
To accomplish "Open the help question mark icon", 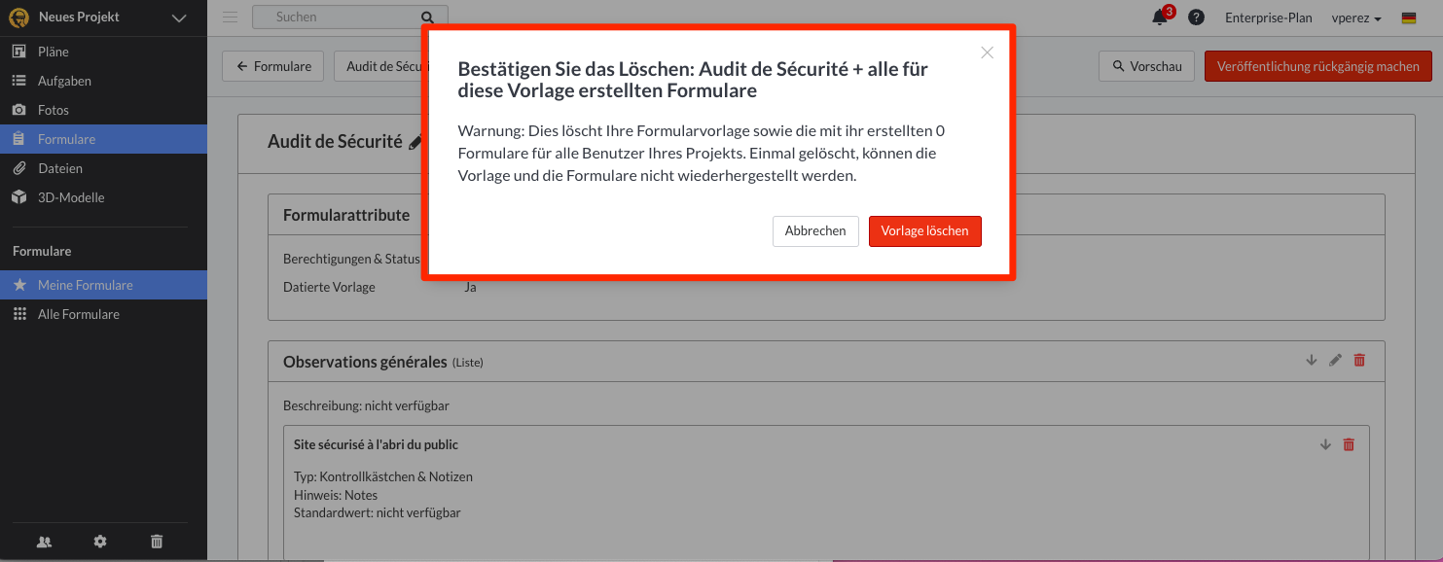I will (1197, 18).
